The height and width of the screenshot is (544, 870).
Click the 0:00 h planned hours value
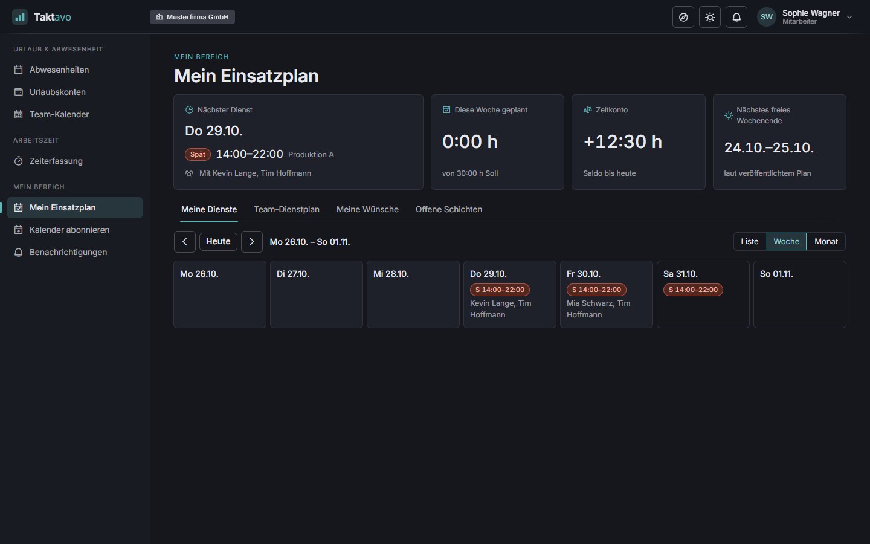470,142
